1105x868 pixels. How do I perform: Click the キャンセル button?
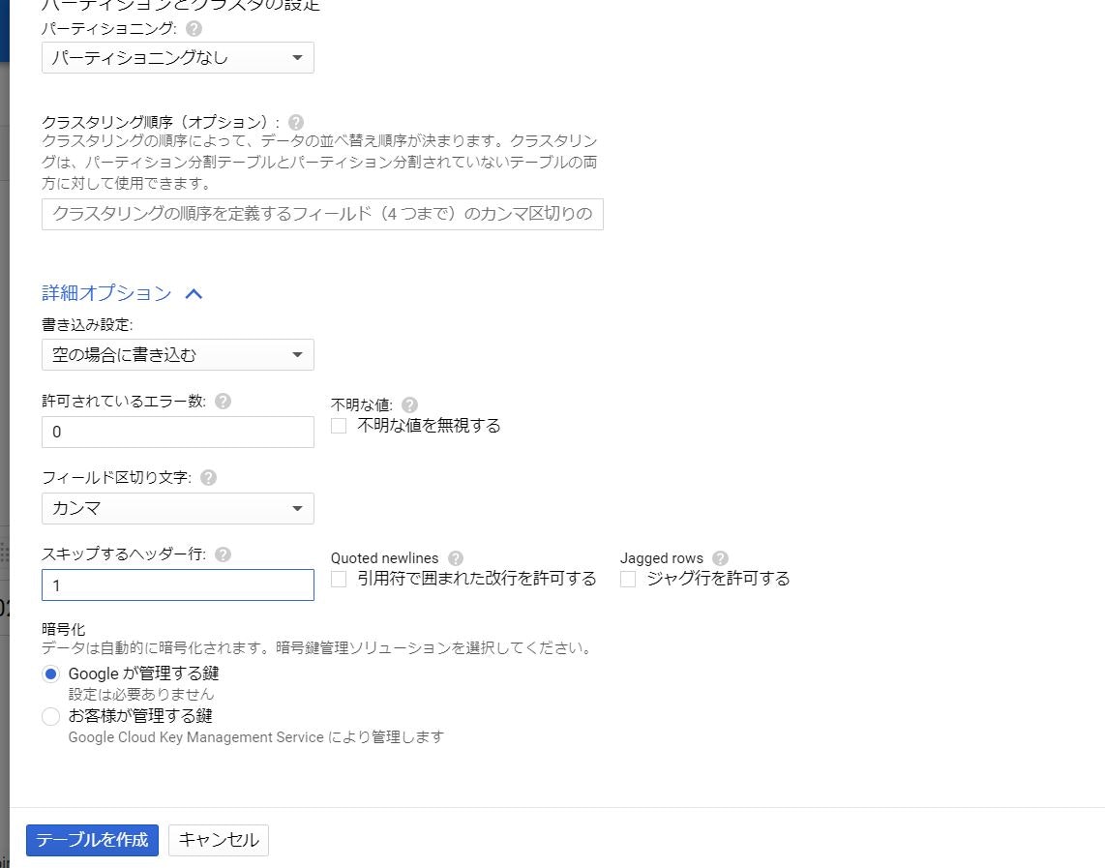[218, 840]
